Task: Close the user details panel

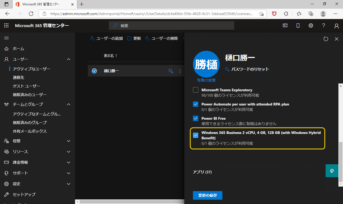Action: [x=337, y=39]
